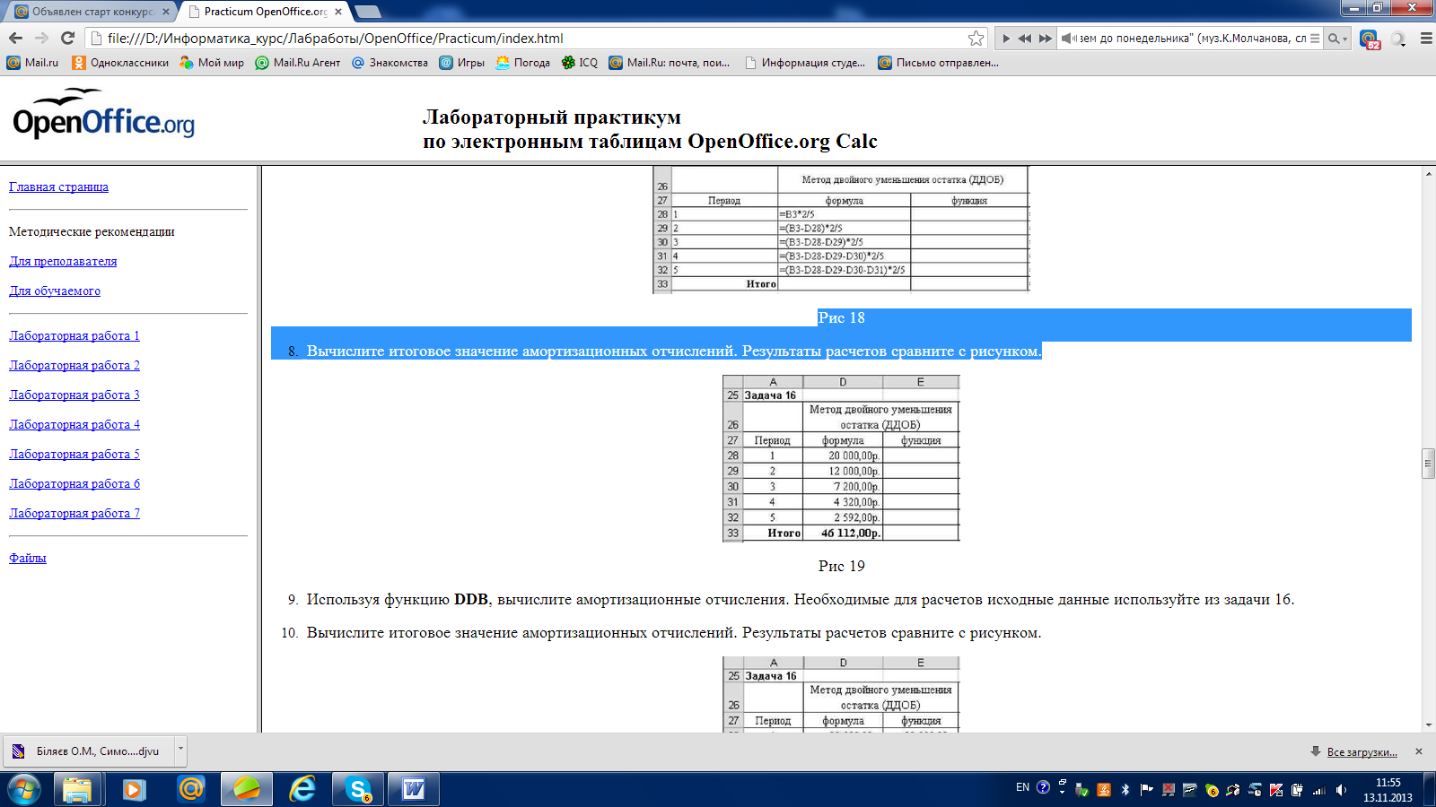The height and width of the screenshot is (807, 1436).
Task: Open Mail.Ru Agent from the taskbar
Action: pyautogui.click(x=190, y=789)
